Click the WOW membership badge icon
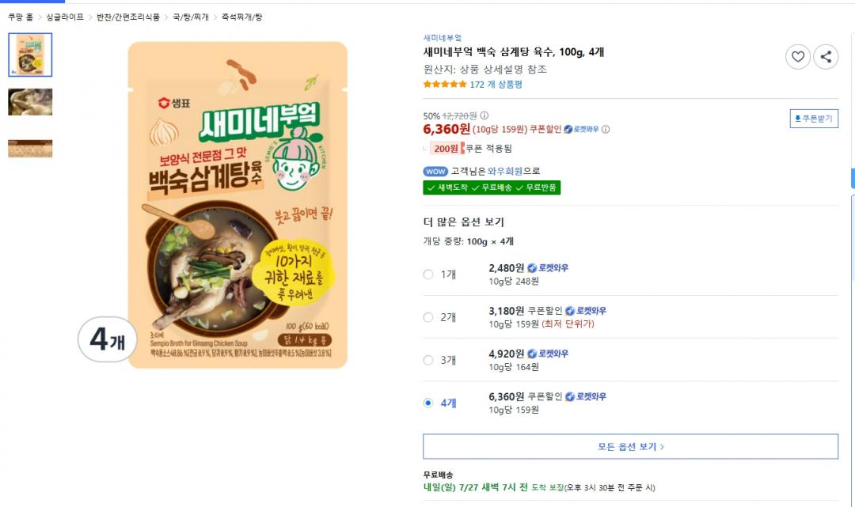This screenshot has height=507, width=855. tap(435, 171)
